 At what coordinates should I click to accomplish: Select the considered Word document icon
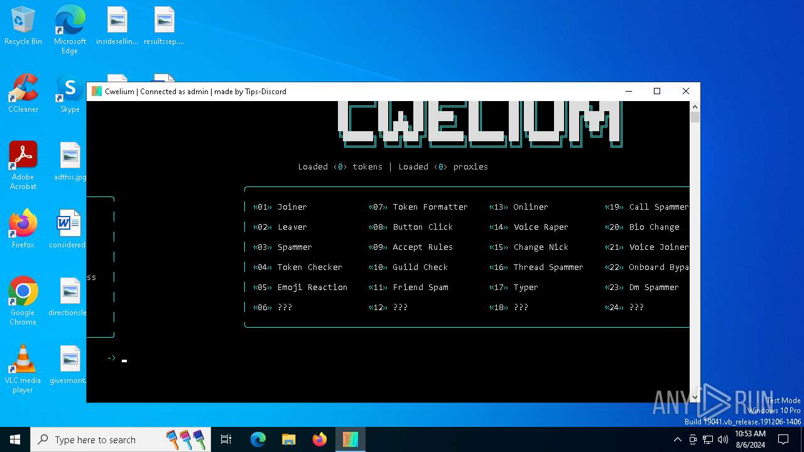(68, 229)
